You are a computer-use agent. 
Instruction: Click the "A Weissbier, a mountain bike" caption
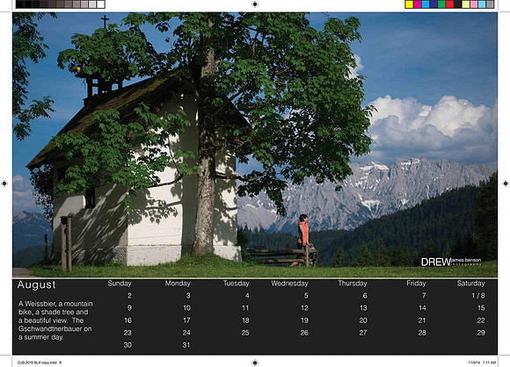(55, 320)
